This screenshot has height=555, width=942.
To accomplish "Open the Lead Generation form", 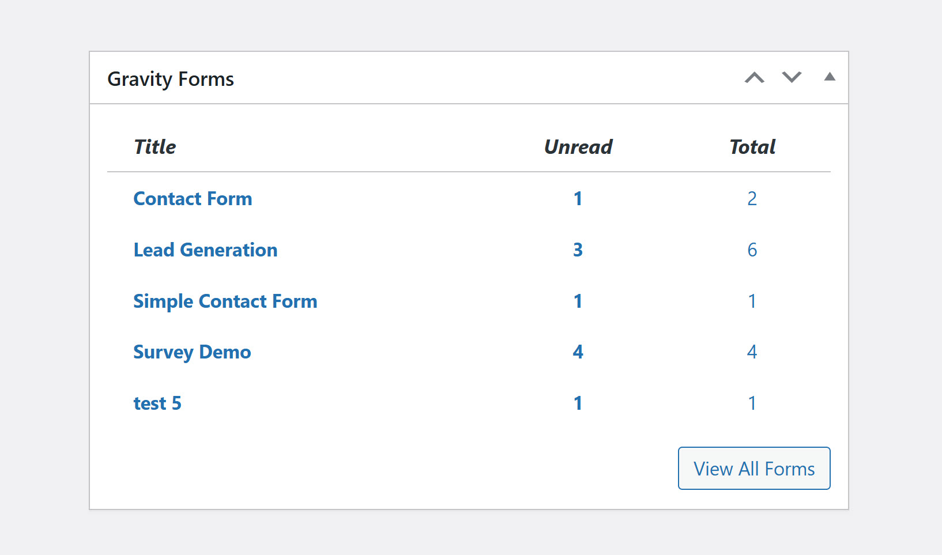I will (205, 250).
